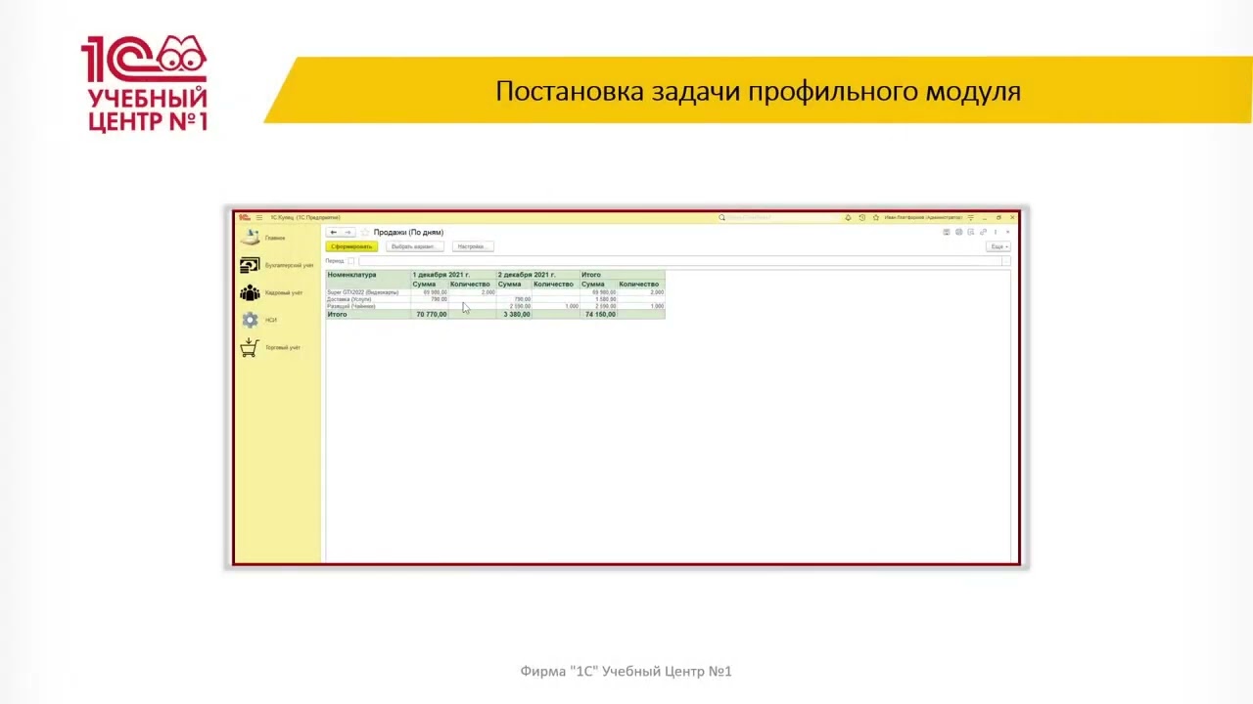Open the vertical dots more-actions icon
This screenshot has height=704, width=1253.
click(996, 232)
